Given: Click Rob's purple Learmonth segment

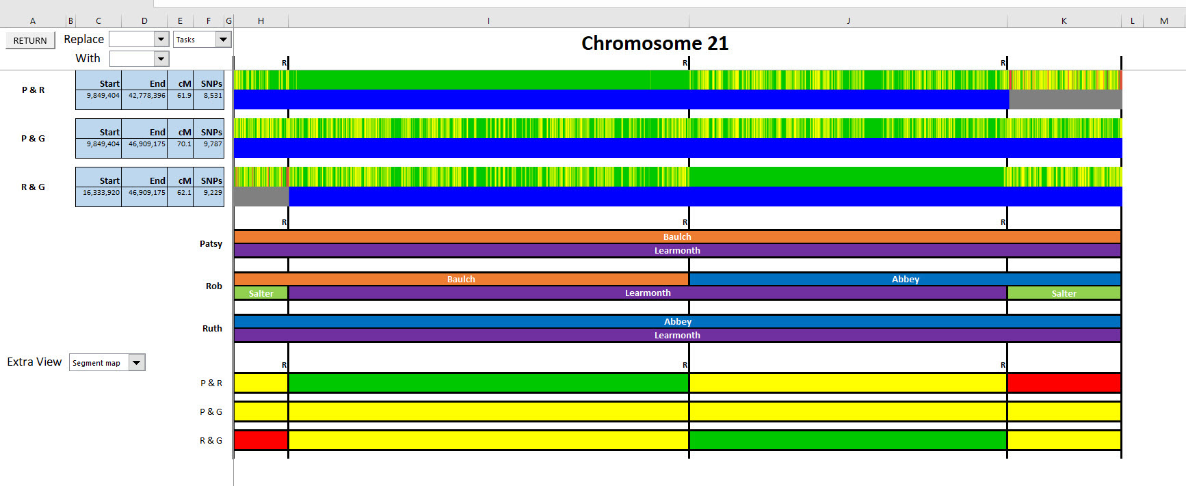Looking at the screenshot, I should (x=648, y=293).
